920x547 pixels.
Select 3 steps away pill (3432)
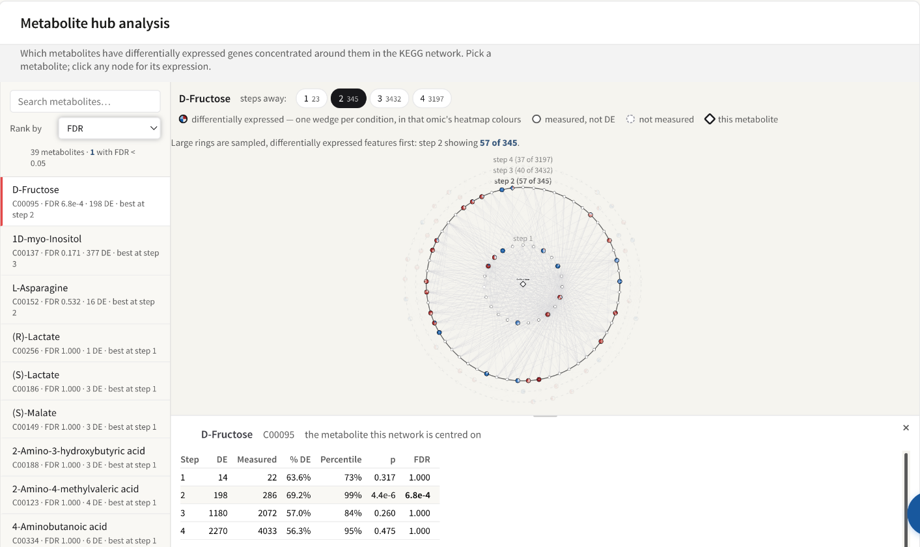[389, 98]
